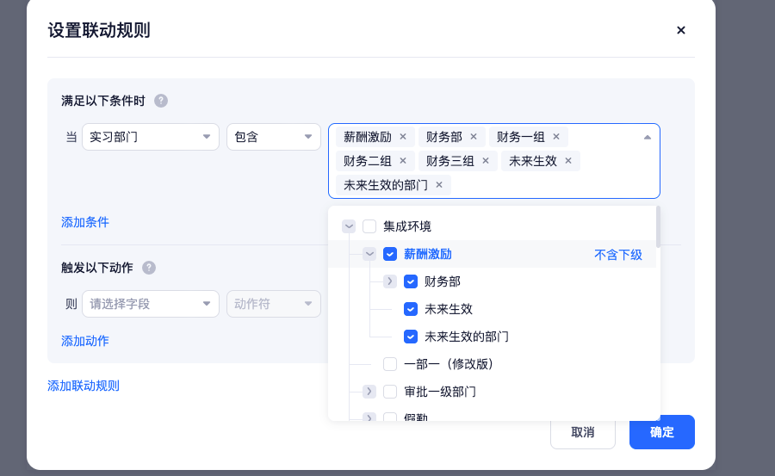The height and width of the screenshot is (476, 775).
Task: Open help icon beside 触发以下动作
Action: (149, 268)
